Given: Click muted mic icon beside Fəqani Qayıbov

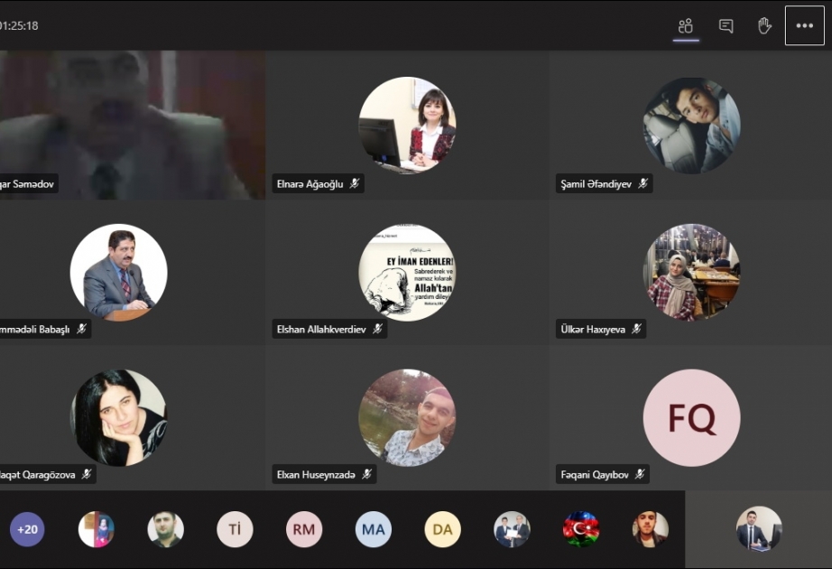Looking at the screenshot, I should click(x=640, y=474).
